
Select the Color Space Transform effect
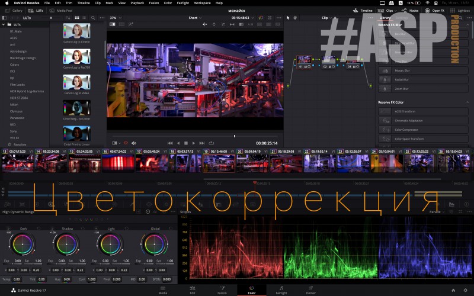coord(423,139)
